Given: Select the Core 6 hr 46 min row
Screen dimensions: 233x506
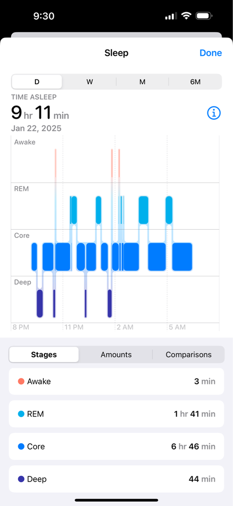Looking at the screenshot, I should pos(116,447).
